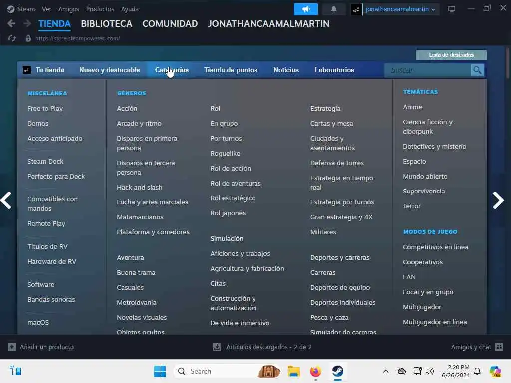Show hidden tray icons chevron
This screenshot has height=383, width=511.
[386, 371]
